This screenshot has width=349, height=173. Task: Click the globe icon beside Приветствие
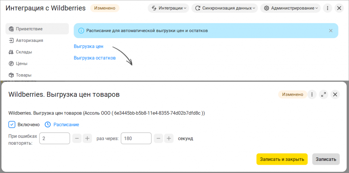click(11, 29)
